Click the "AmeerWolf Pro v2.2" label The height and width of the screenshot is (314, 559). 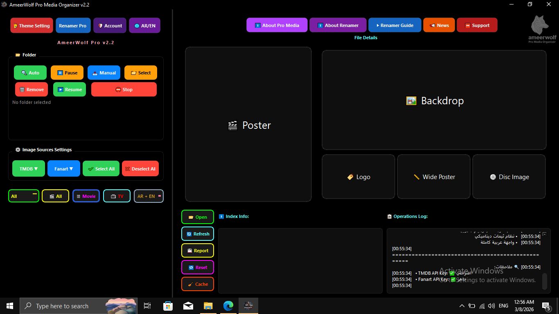(86, 43)
